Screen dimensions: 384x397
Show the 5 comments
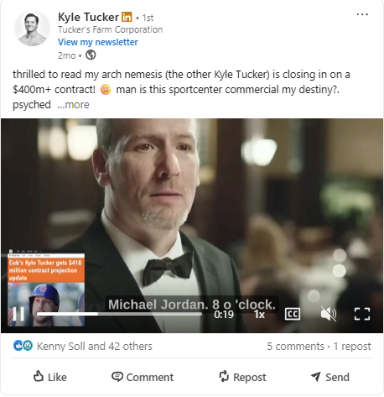[295, 347]
